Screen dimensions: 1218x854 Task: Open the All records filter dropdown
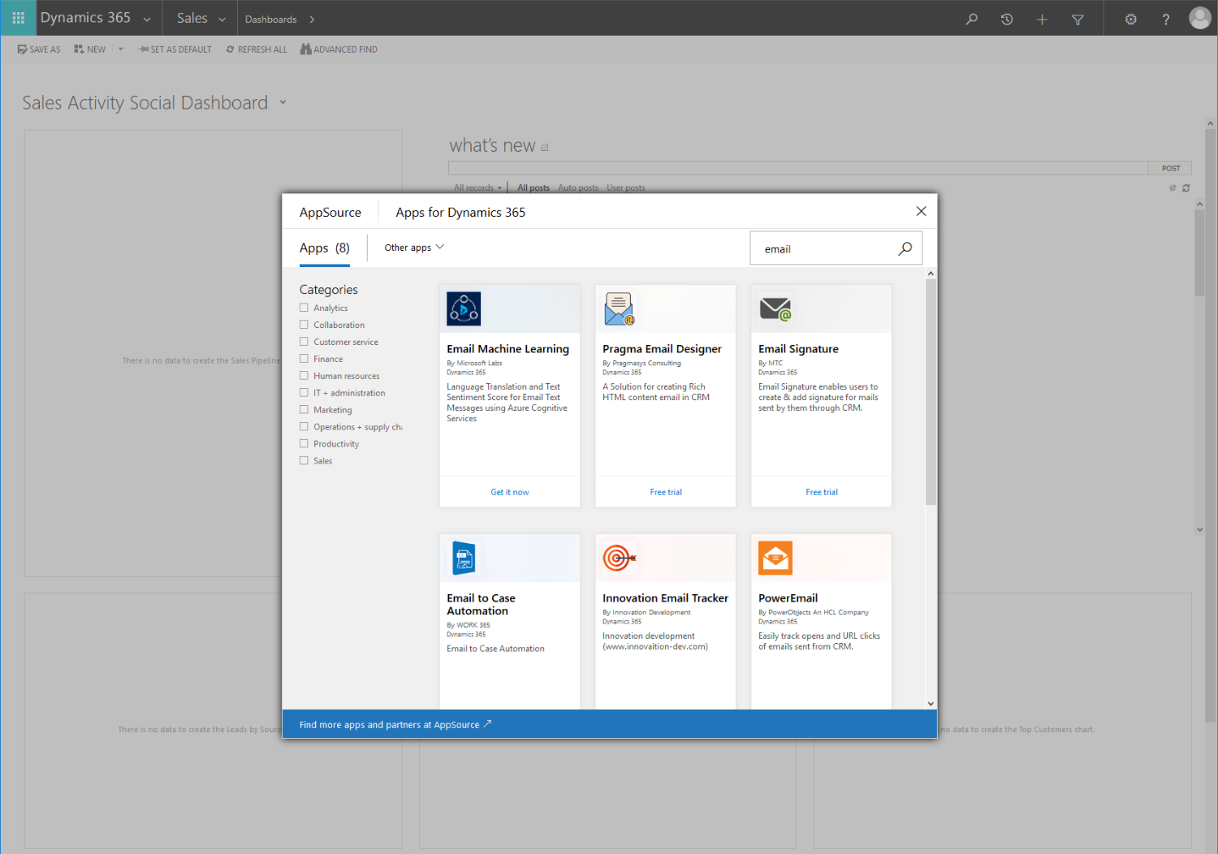[477, 188]
